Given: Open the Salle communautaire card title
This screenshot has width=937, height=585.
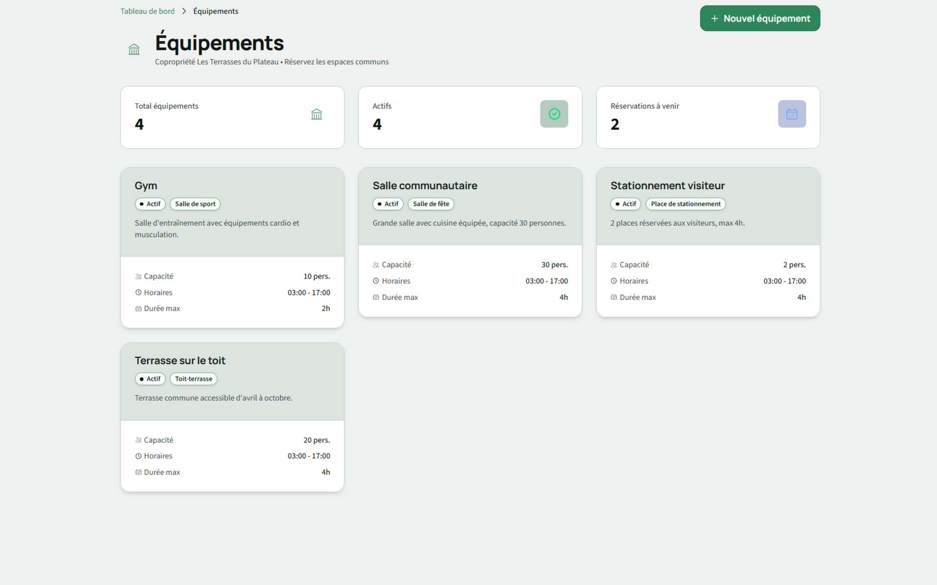Looking at the screenshot, I should click(425, 186).
